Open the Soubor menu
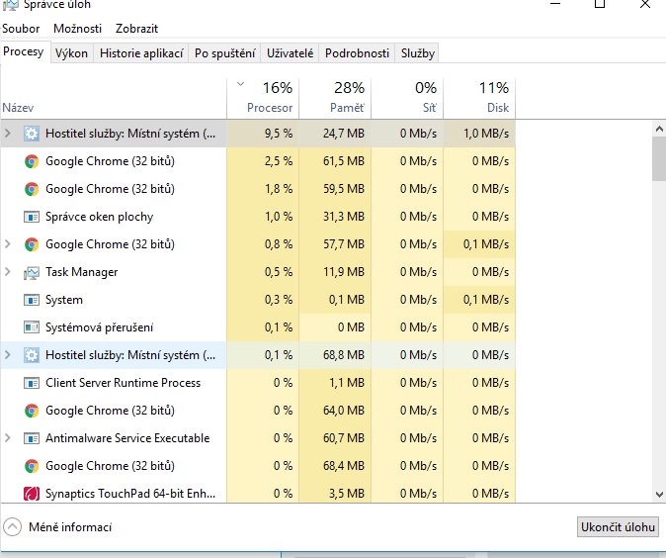Image resolution: width=666 pixels, height=558 pixels. (x=21, y=29)
